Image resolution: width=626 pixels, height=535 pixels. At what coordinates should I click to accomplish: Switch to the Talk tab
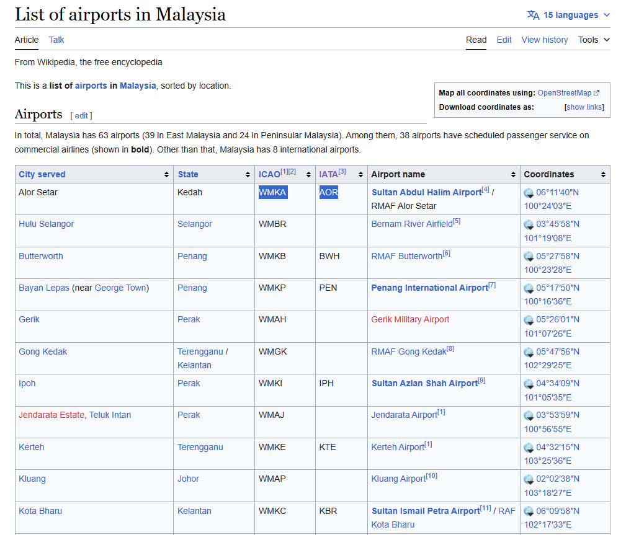(56, 40)
